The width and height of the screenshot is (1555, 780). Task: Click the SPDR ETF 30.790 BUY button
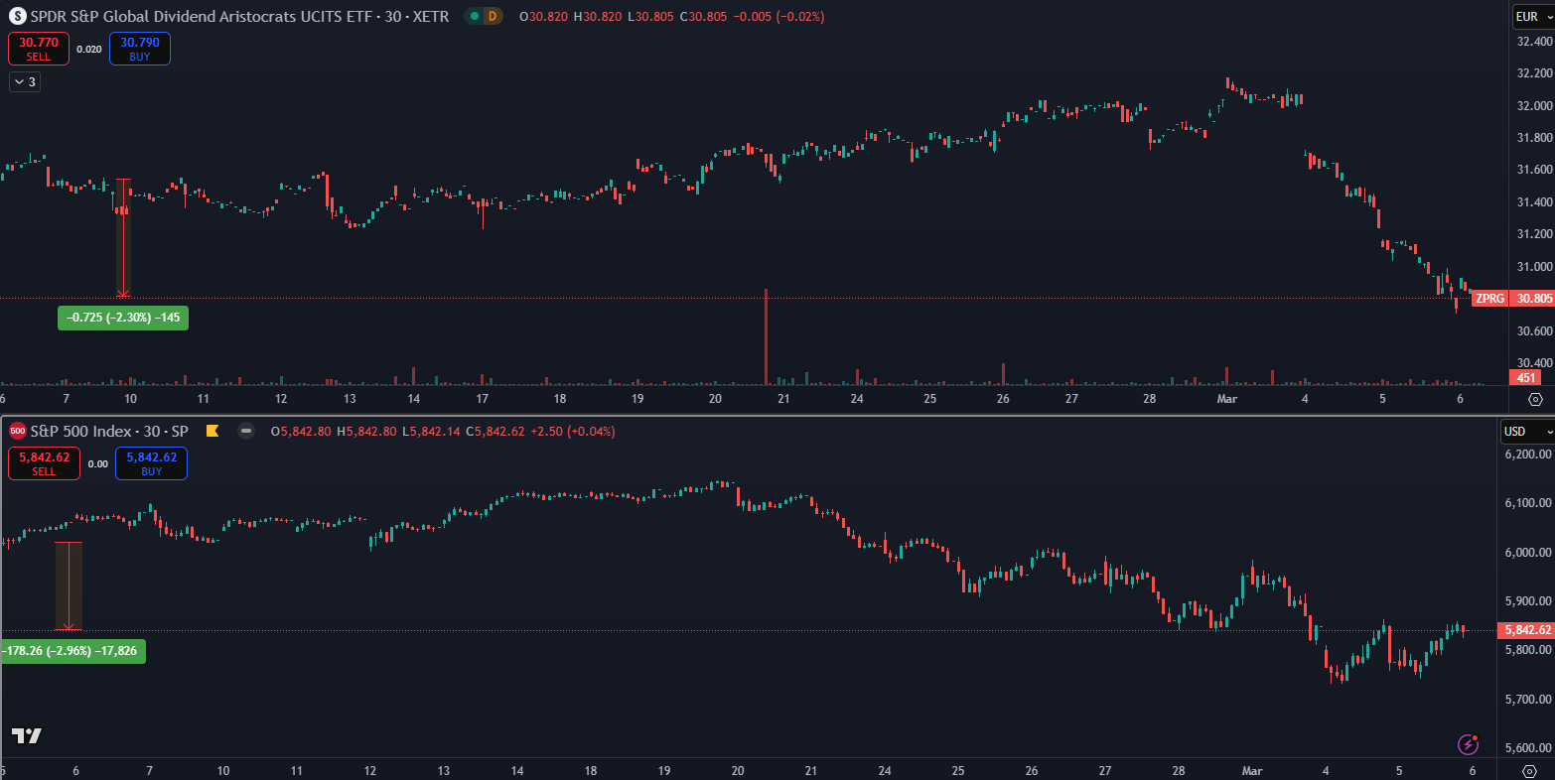(x=140, y=49)
